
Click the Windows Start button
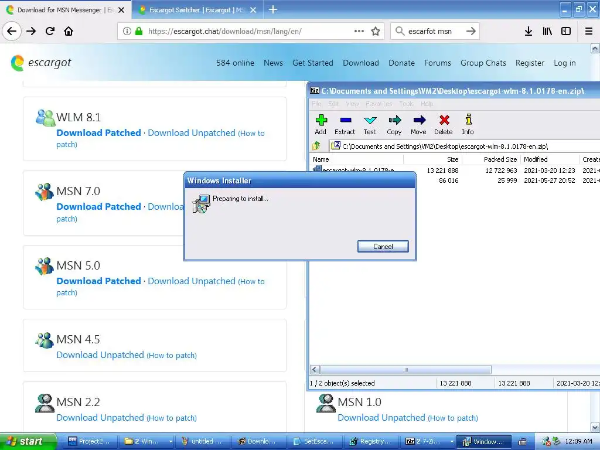[x=28, y=441]
